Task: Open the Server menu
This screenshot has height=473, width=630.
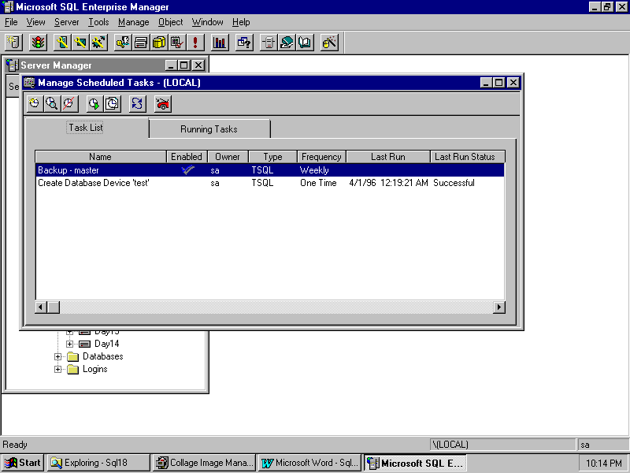Action: [66, 22]
